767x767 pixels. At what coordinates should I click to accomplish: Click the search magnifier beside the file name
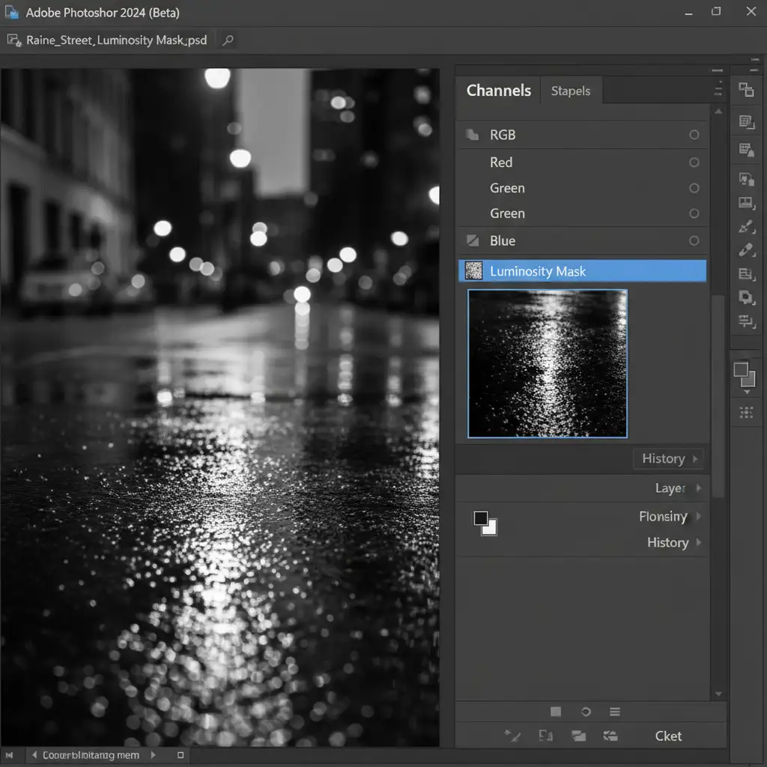click(228, 40)
